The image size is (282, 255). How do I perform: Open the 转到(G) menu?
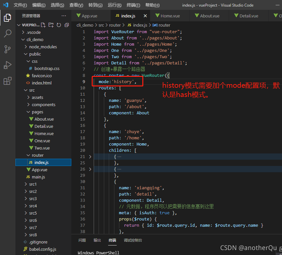click(x=95, y=5)
